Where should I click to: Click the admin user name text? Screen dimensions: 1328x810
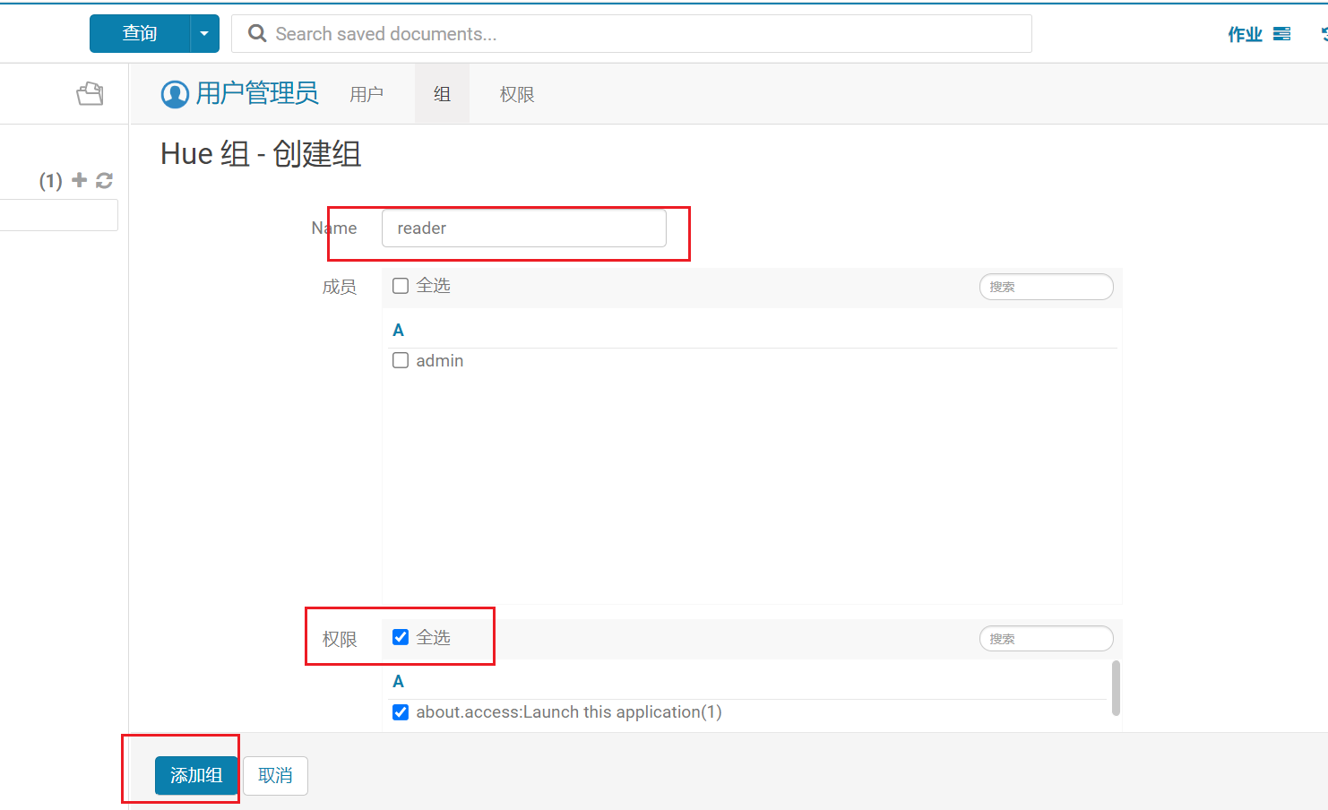pyautogui.click(x=440, y=361)
